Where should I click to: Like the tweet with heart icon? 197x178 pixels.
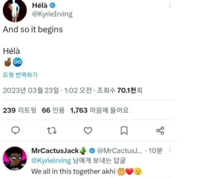[x=88, y=131]
